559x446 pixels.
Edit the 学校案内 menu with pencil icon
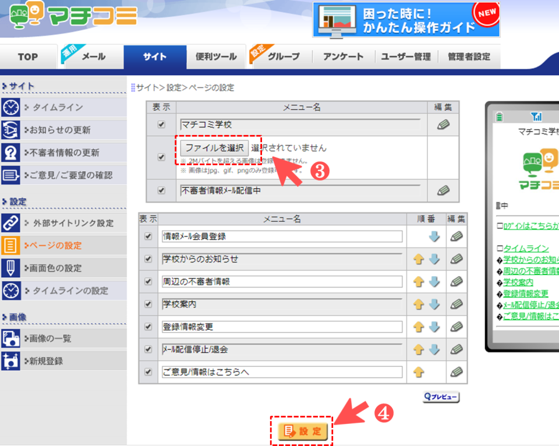click(x=457, y=305)
